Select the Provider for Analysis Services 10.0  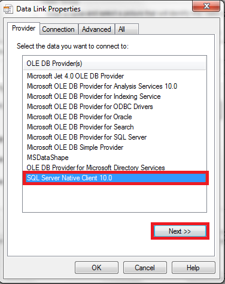tap(102, 86)
